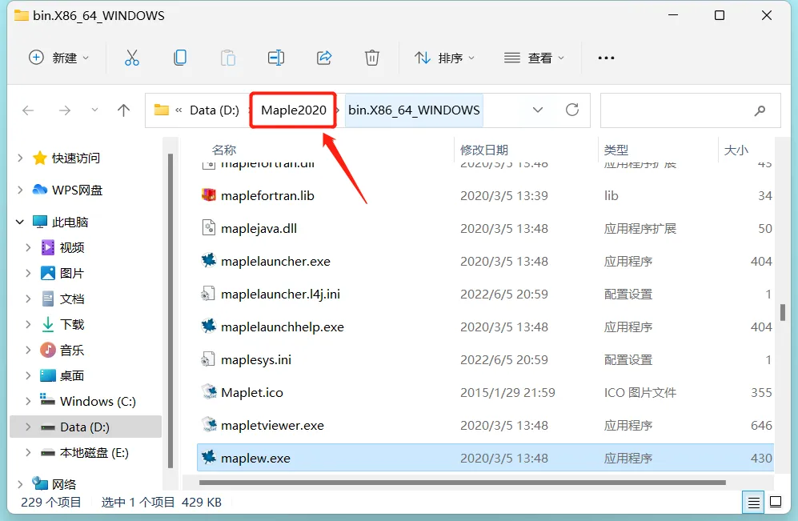The height and width of the screenshot is (521, 798).
Task: Click the Data (D:) breadcrumb
Action: point(215,110)
